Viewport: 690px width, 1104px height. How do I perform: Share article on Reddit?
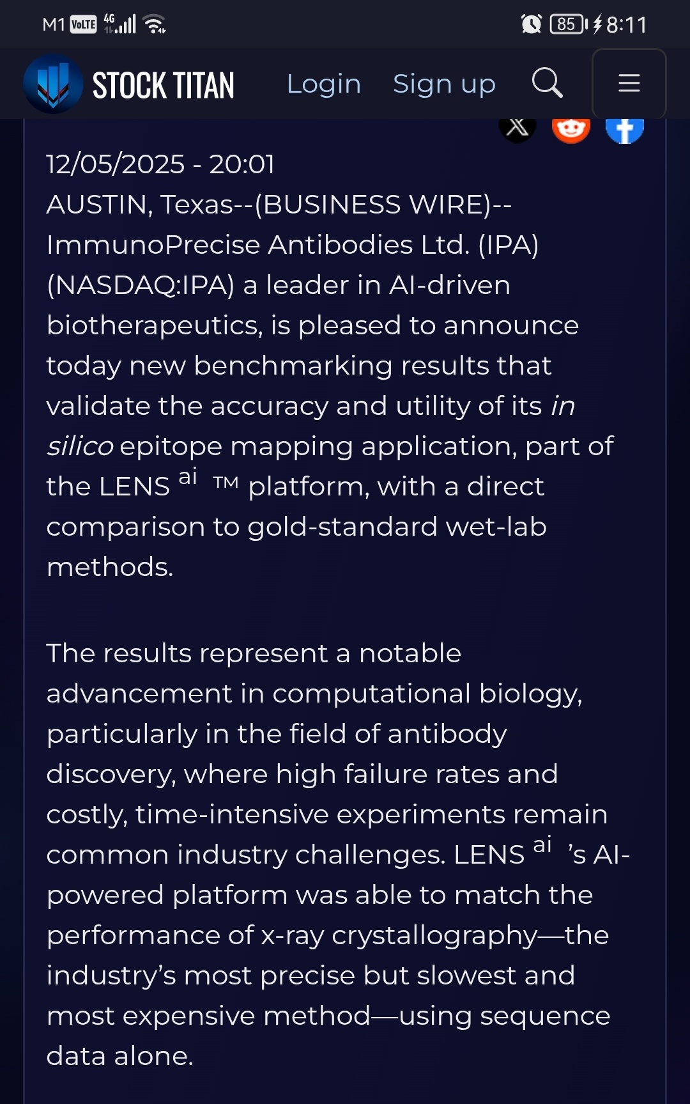coord(571,128)
